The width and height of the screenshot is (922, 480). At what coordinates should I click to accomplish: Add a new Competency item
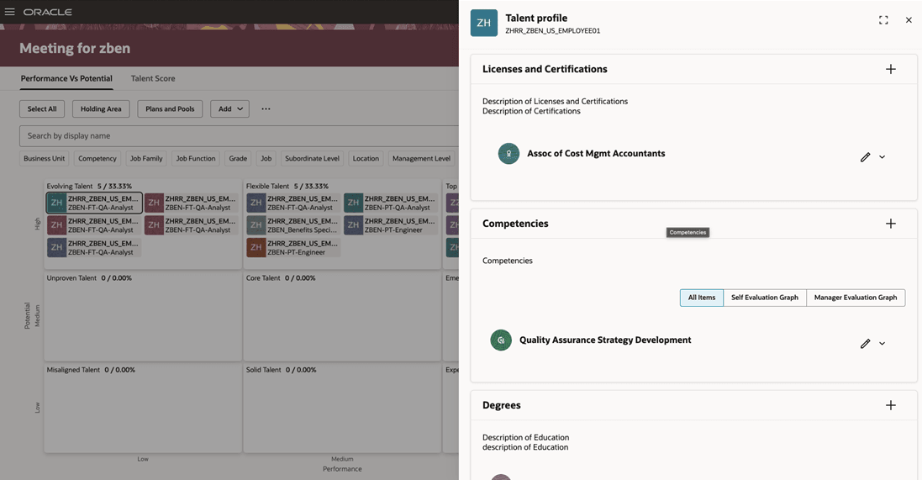(891, 224)
